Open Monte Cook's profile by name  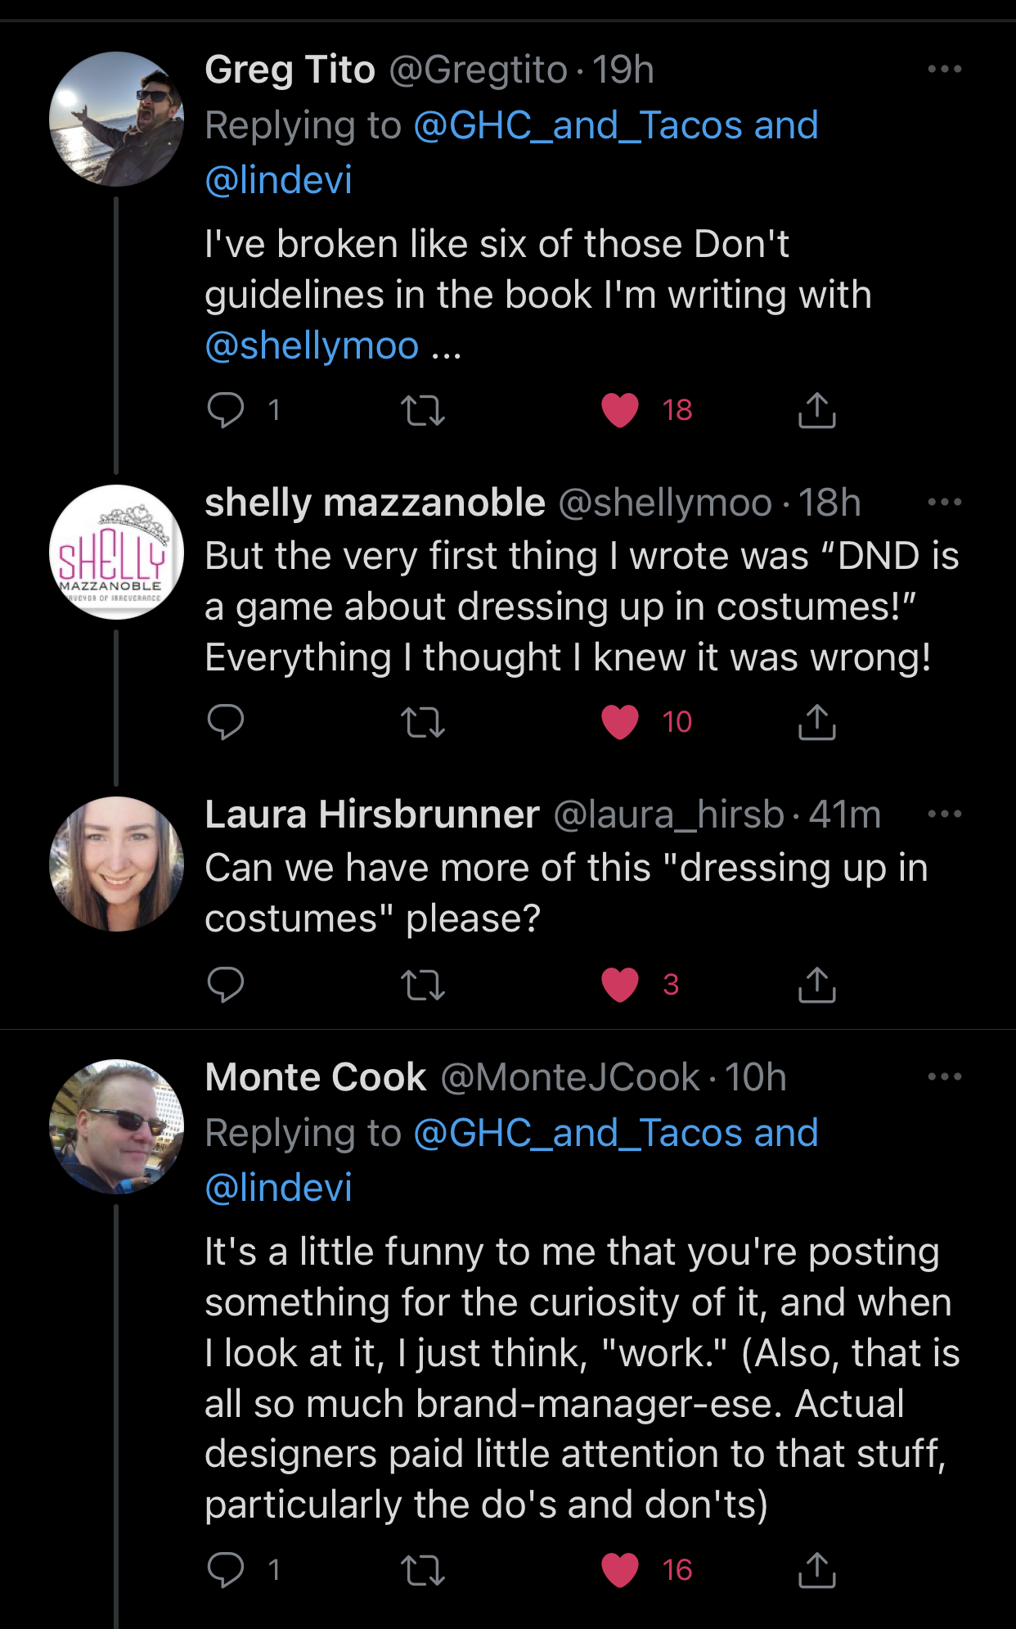point(316,1077)
